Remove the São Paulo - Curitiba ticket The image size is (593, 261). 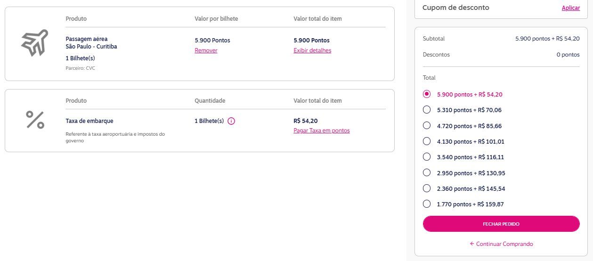pyautogui.click(x=206, y=50)
